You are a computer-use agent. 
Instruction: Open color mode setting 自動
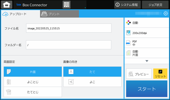pos(147,23)
